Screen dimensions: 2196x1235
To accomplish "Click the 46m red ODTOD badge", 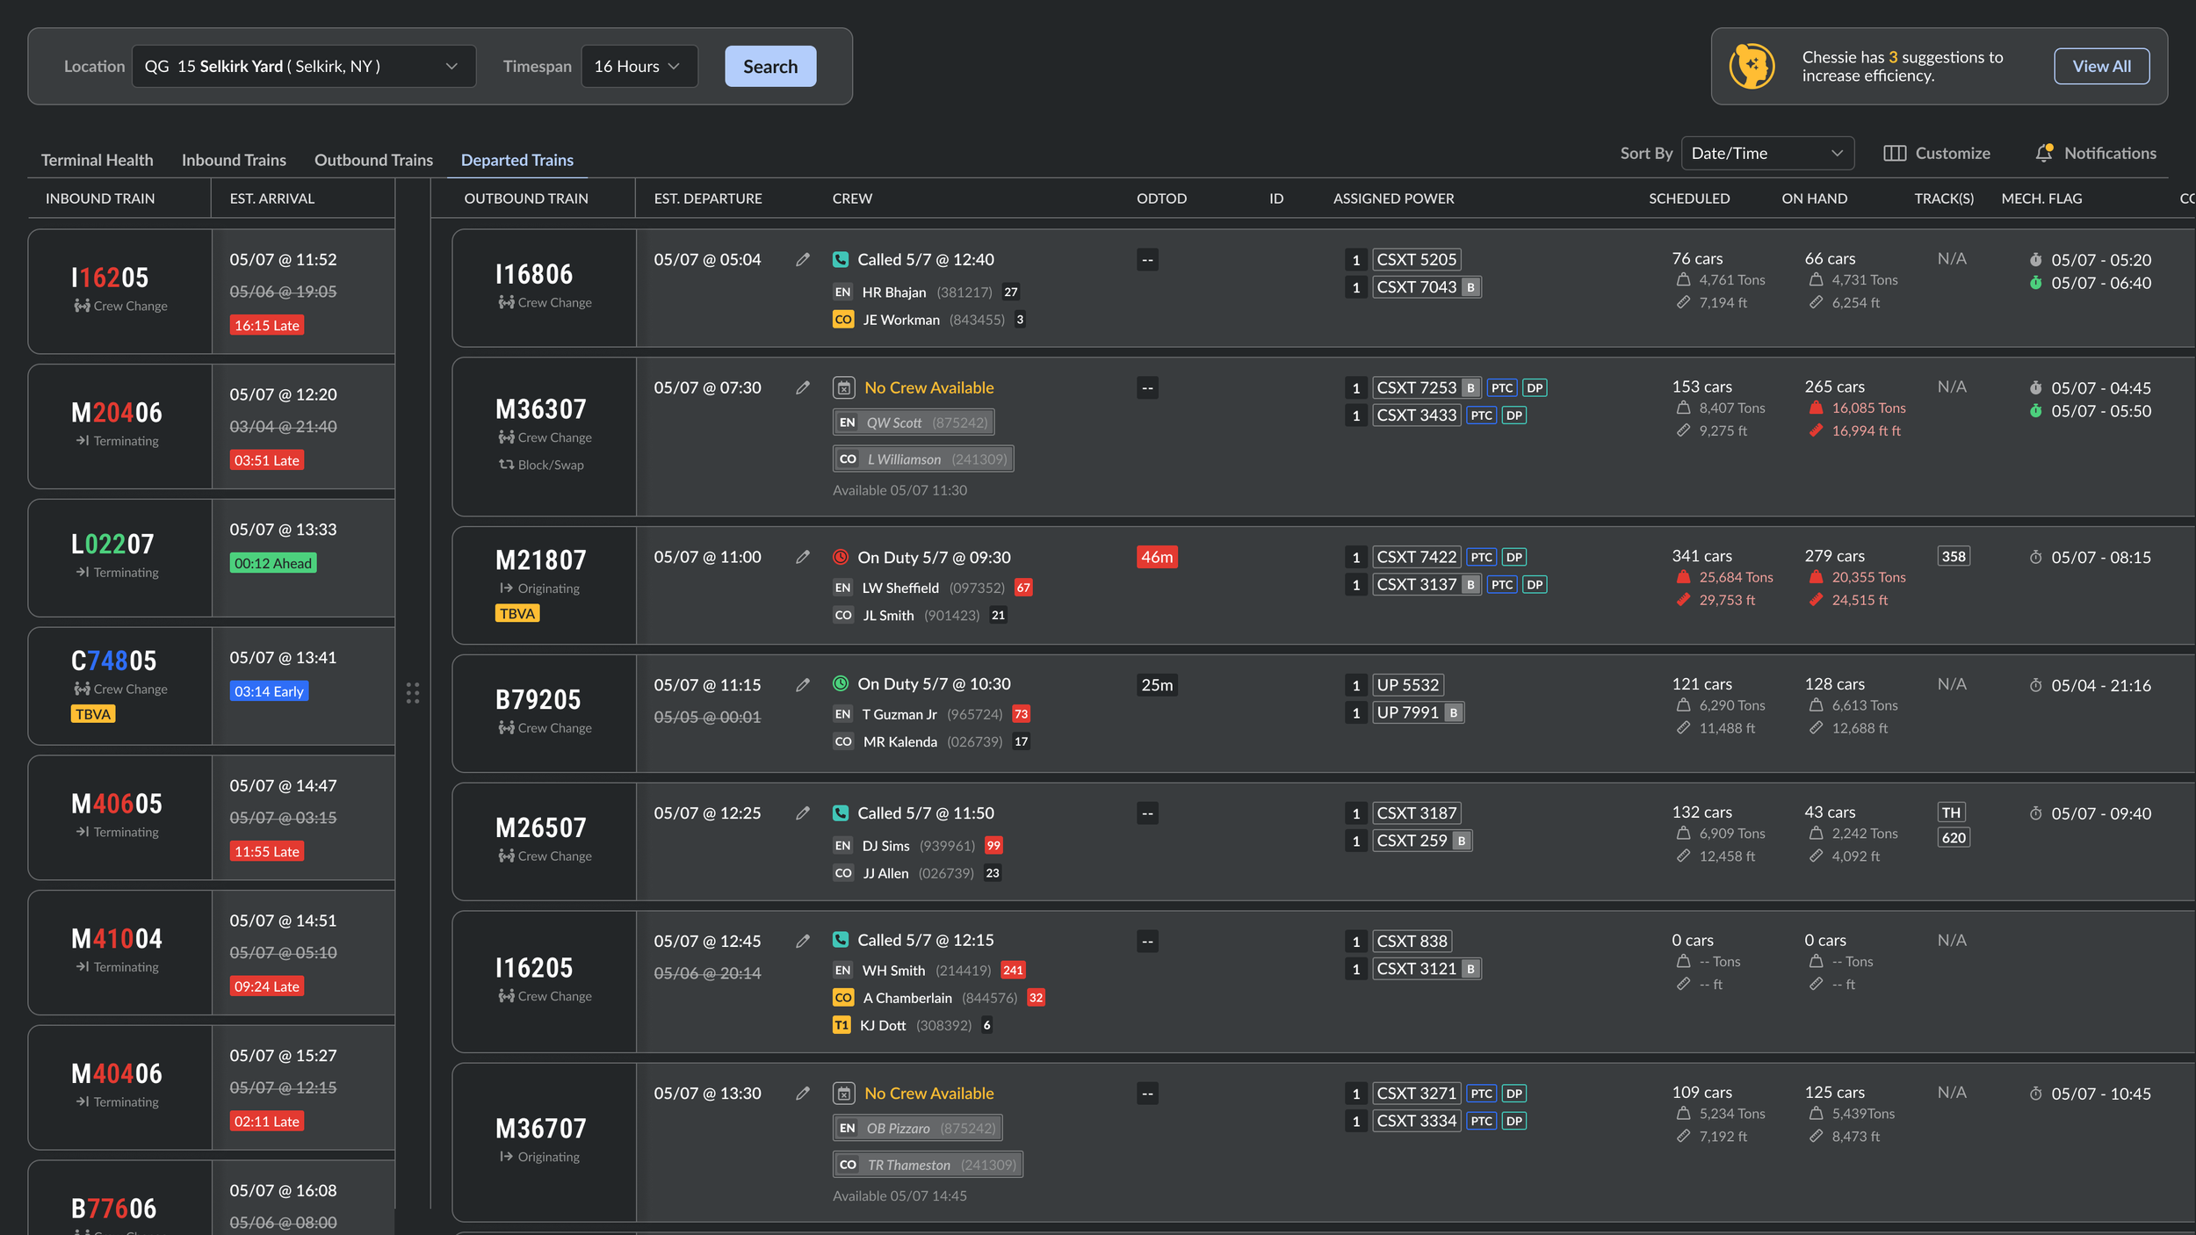I will [1156, 557].
